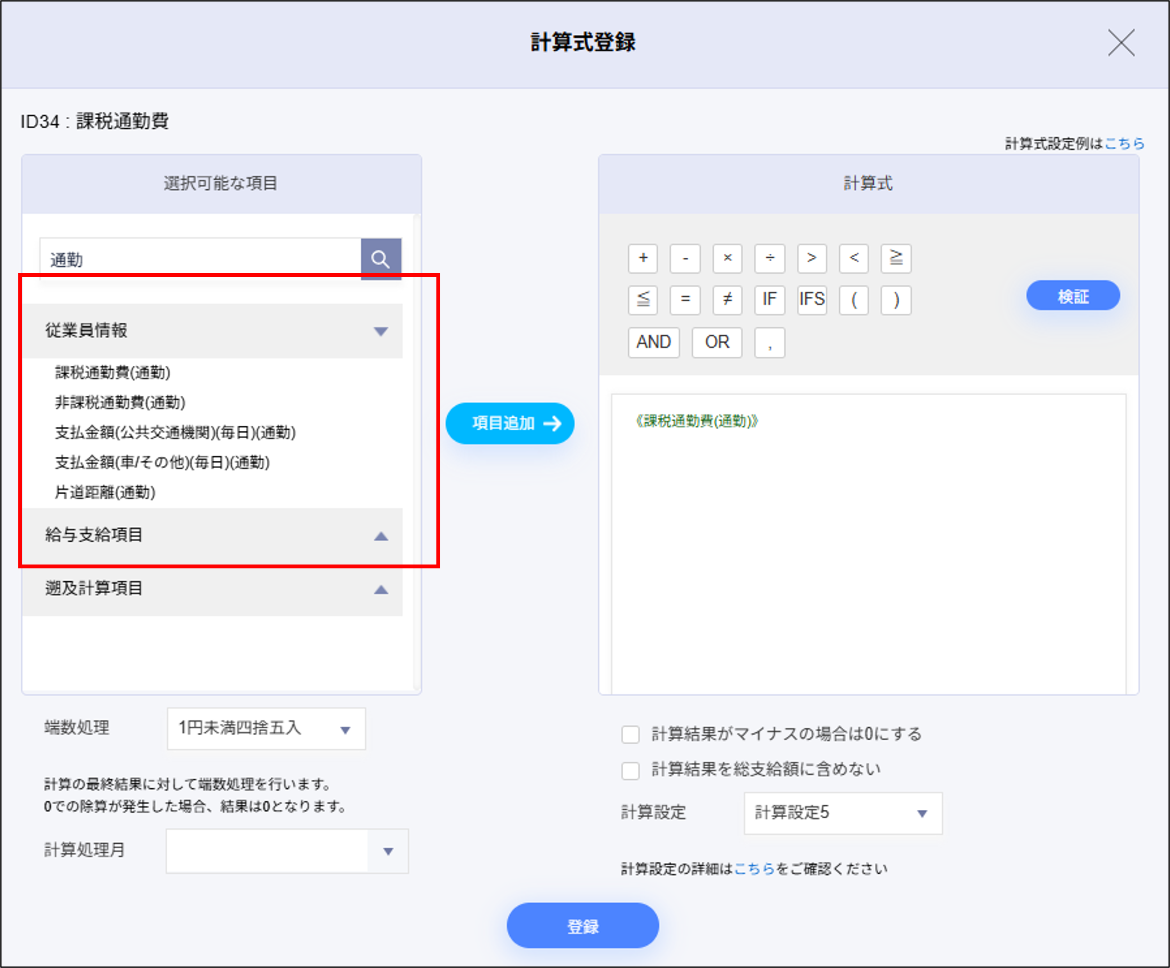Screen dimensions: 1170x968
Task: Click the search magnifier icon
Action: pos(381,258)
